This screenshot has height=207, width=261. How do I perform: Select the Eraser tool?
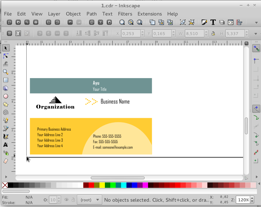coord(6,161)
